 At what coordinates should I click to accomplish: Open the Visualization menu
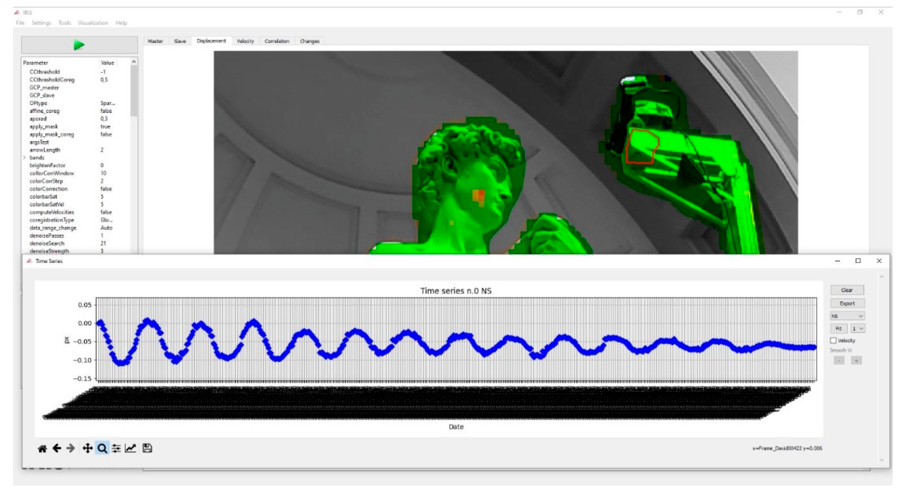[x=93, y=23]
